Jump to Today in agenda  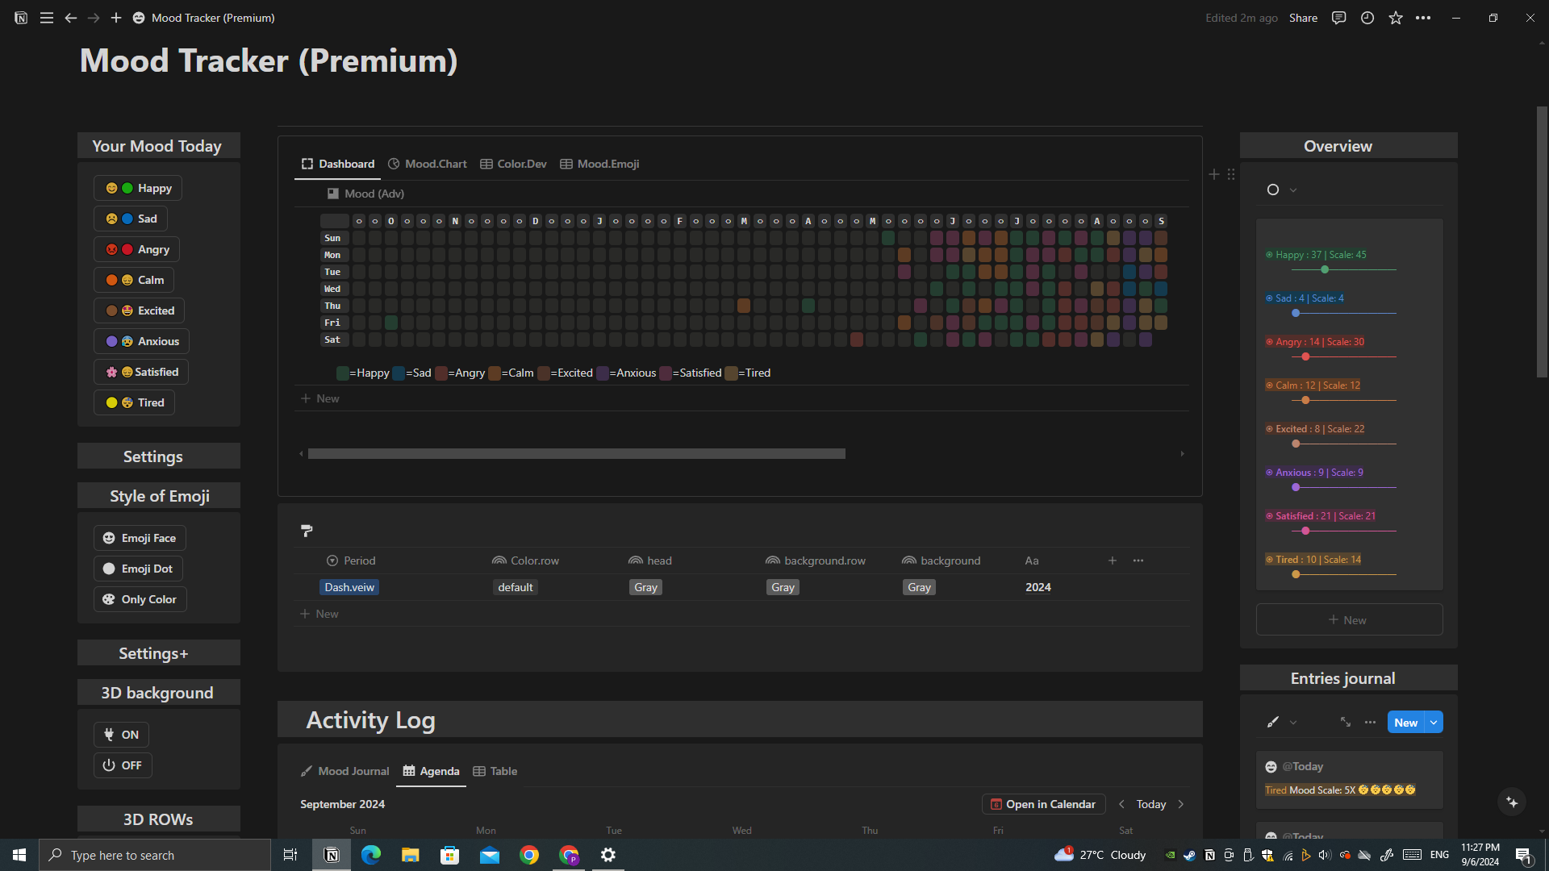coord(1151,804)
